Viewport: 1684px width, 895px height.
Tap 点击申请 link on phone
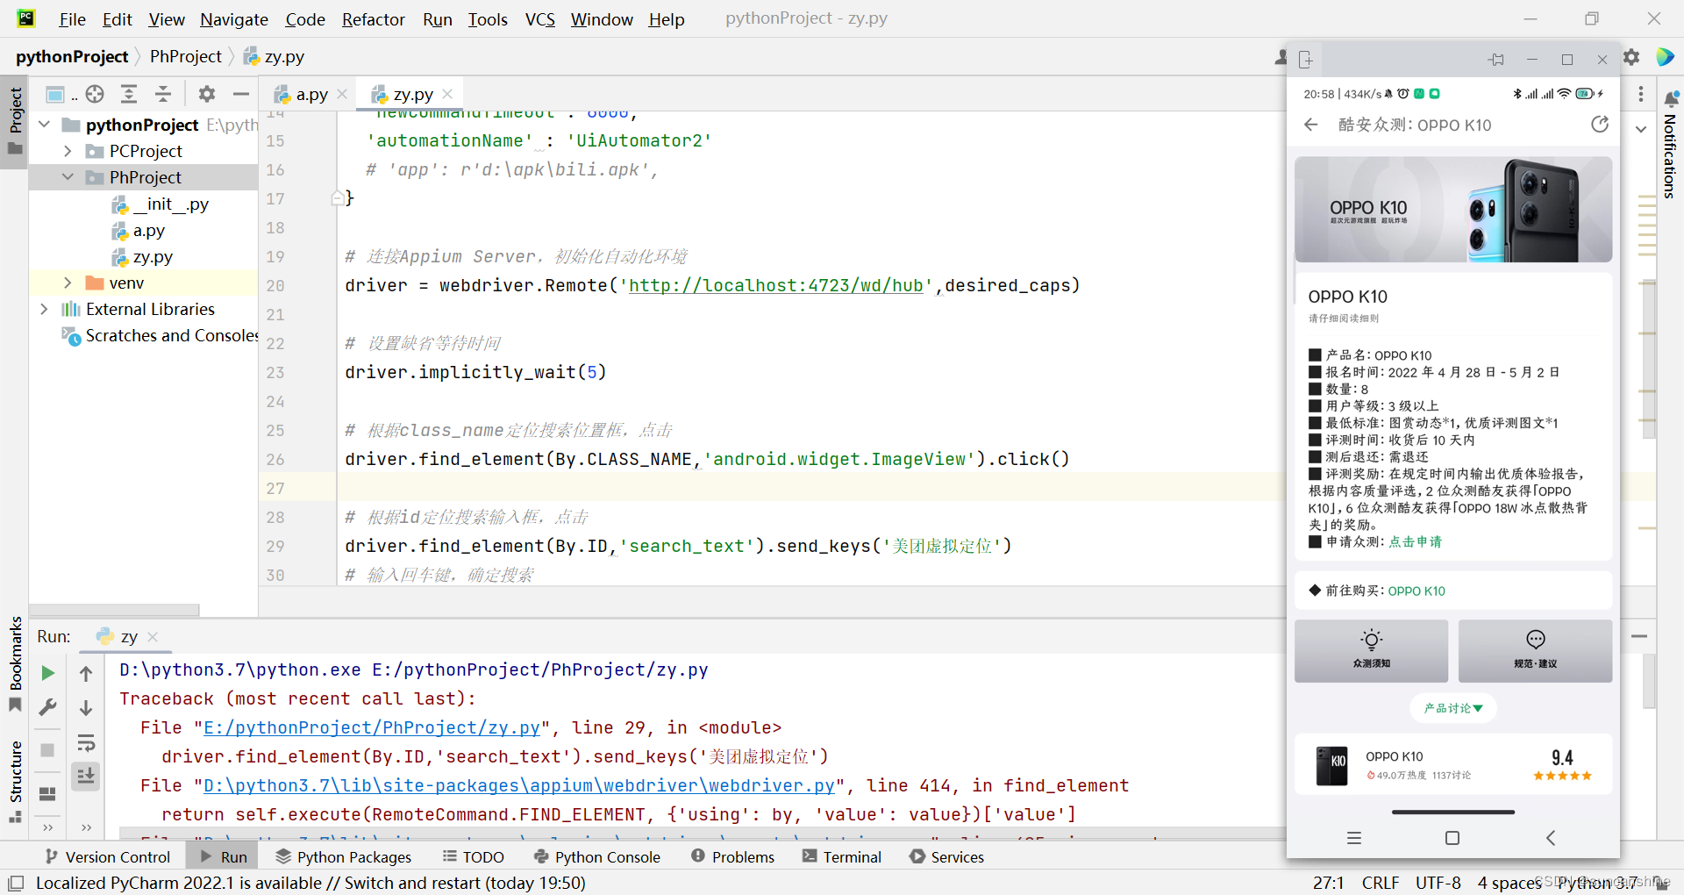[1416, 542]
